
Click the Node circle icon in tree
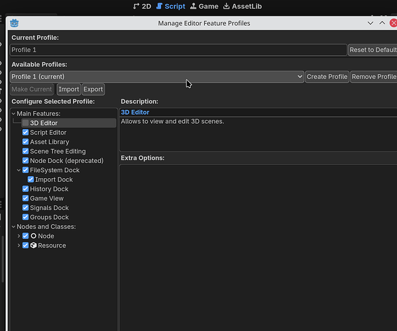[33, 236]
